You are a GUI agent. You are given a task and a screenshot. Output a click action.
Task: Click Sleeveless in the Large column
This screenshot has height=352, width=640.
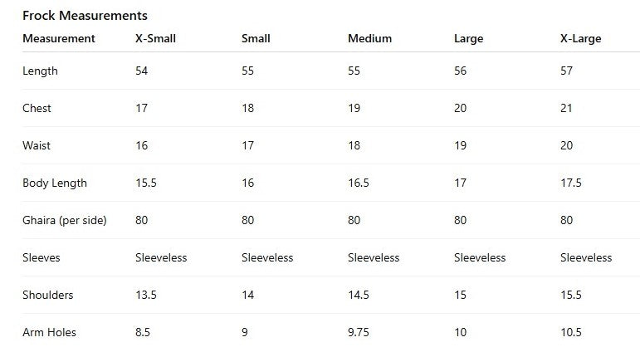point(480,257)
